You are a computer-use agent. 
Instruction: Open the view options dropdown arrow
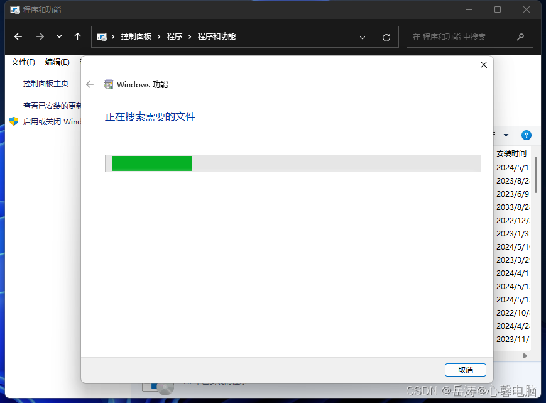506,135
